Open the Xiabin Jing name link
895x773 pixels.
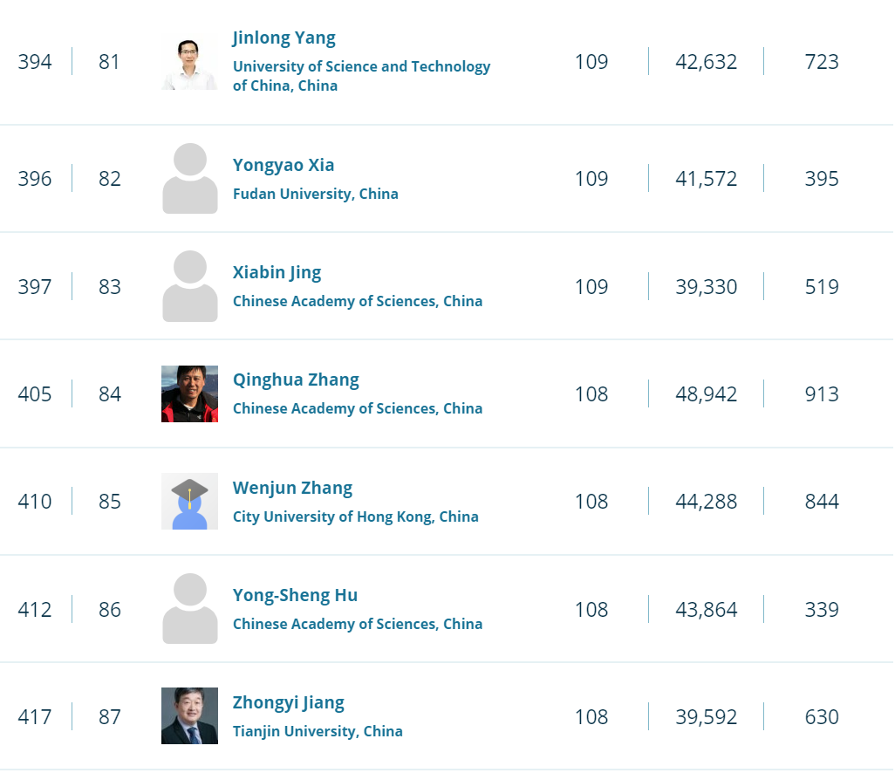pos(277,272)
